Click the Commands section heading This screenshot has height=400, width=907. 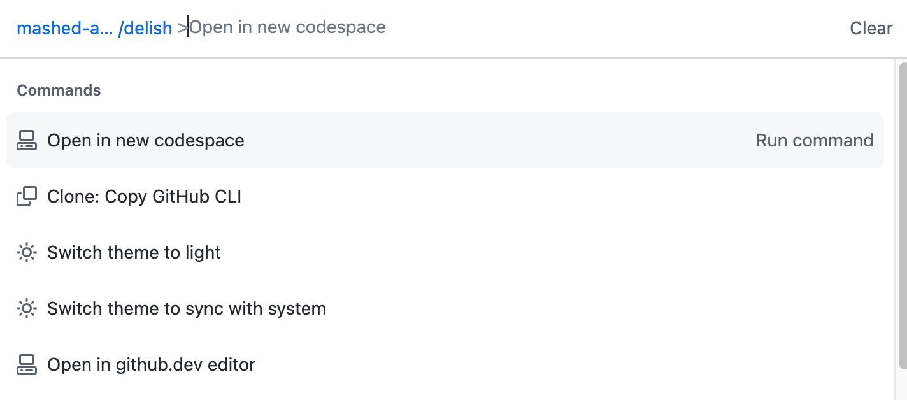59,90
